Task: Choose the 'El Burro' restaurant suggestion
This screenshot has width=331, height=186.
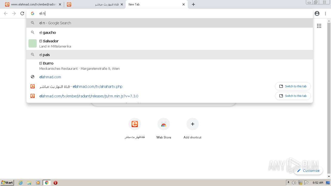Action: 170,66
